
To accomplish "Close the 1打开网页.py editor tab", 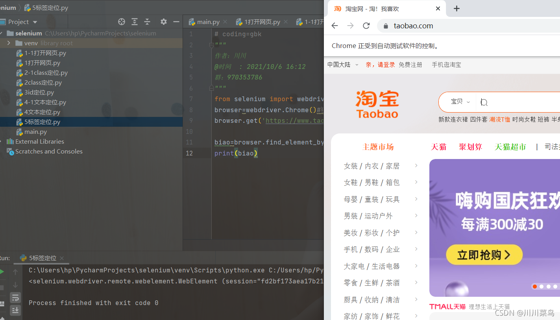I will [x=285, y=22].
